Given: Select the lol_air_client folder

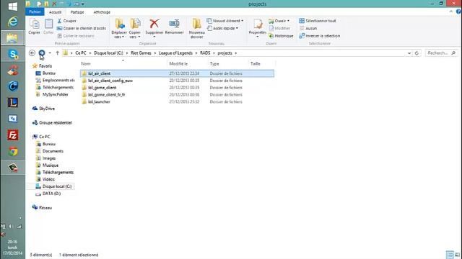Looking at the screenshot, I should [177, 73].
